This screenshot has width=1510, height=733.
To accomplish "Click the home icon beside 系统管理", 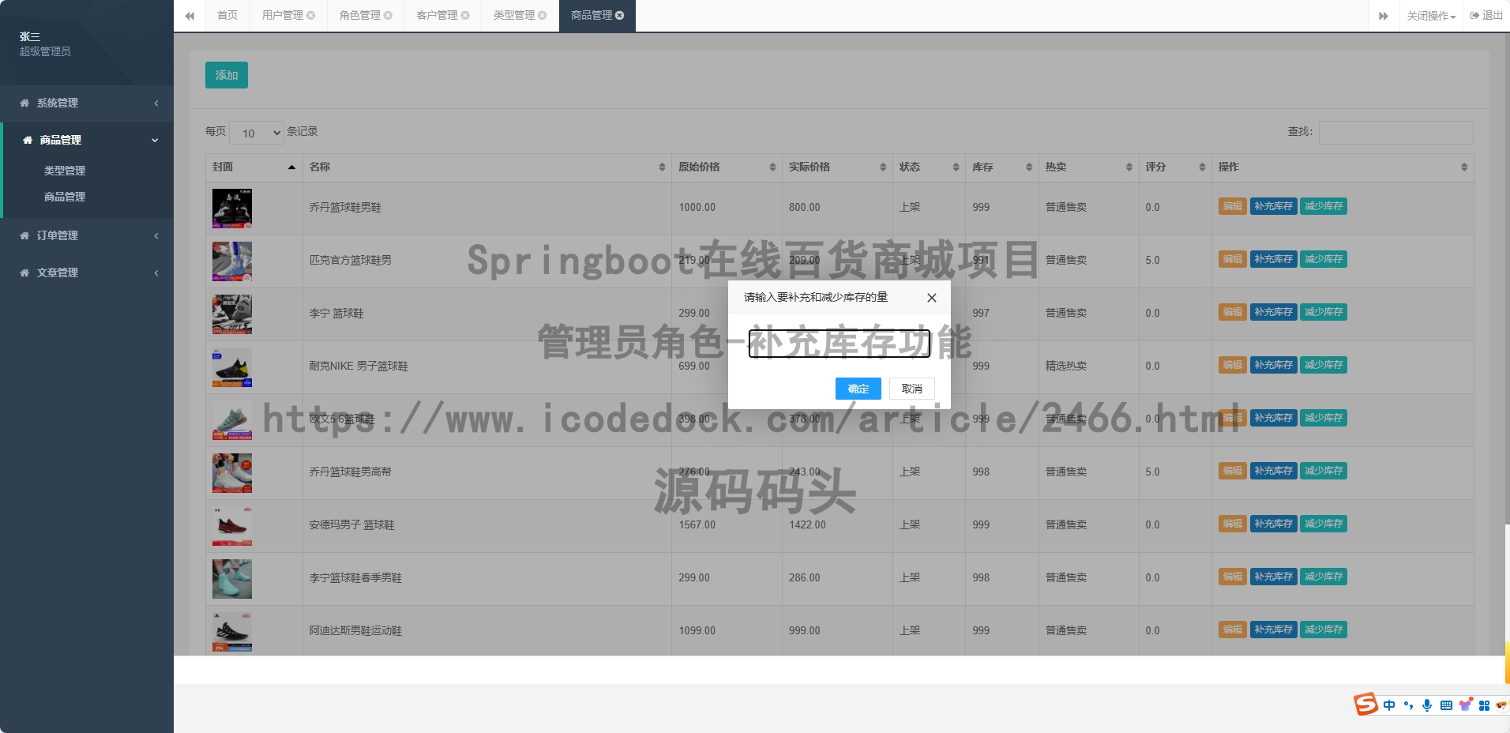I will pos(24,103).
